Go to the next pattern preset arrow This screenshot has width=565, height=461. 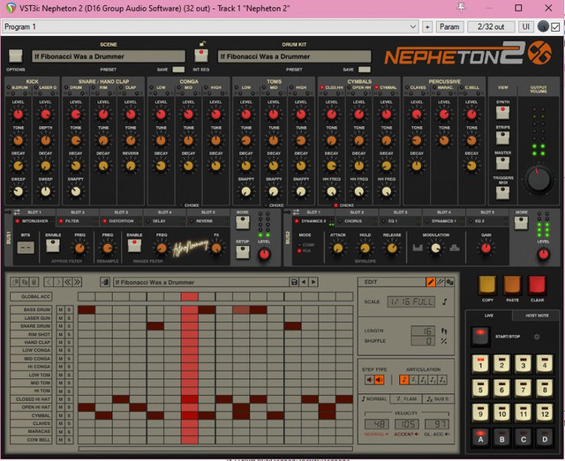(313, 282)
